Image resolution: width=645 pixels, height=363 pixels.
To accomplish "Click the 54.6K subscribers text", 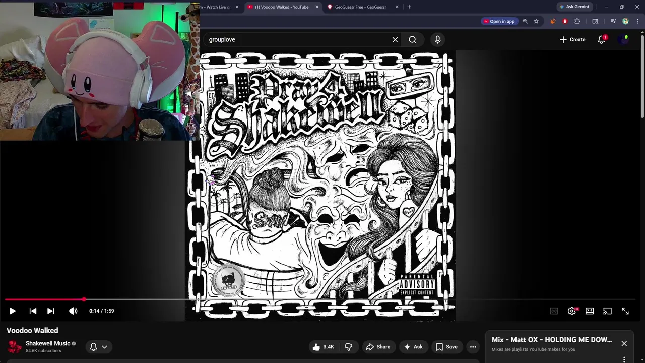I will [x=43, y=351].
